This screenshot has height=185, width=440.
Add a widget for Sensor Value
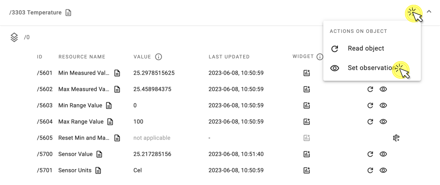[x=307, y=154]
